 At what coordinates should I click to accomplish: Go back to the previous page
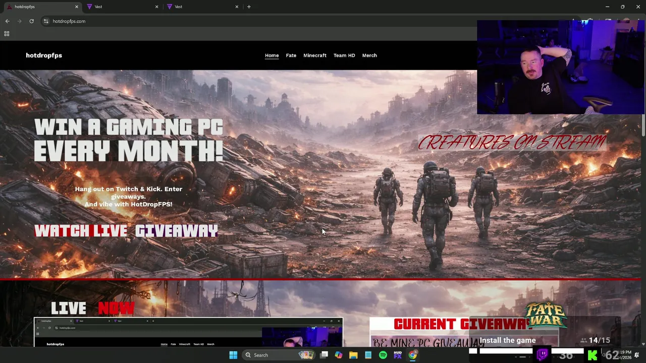7,21
